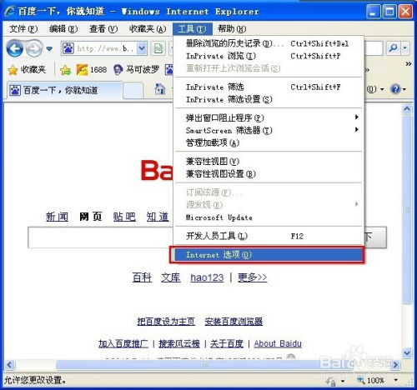This screenshot has width=417, height=390.
Task: Click the Help question mark icon
Action: click(x=395, y=89)
